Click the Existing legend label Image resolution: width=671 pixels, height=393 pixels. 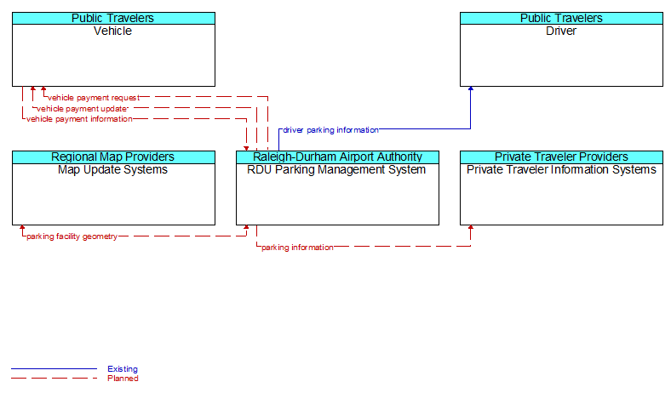point(122,369)
